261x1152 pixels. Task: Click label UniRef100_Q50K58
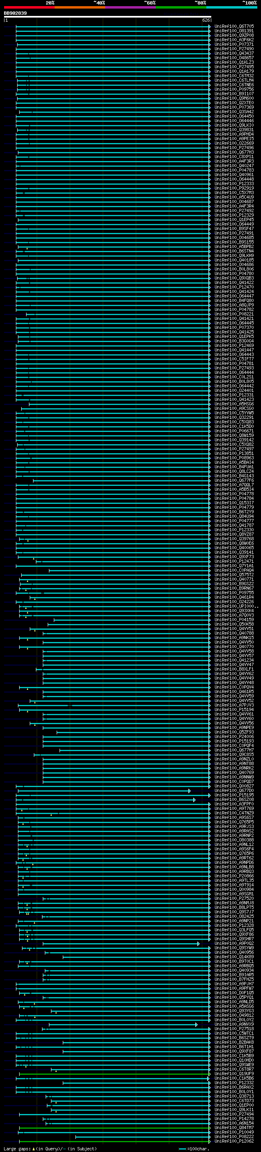click(x=234, y=624)
